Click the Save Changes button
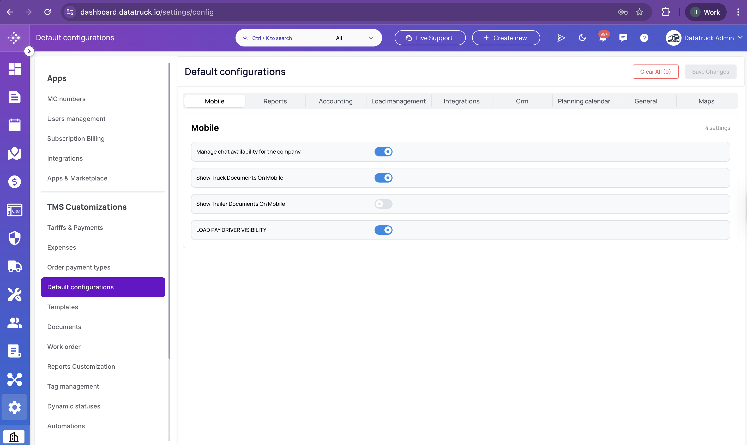Viewport: 747px width, 445px height. (710, 72)
